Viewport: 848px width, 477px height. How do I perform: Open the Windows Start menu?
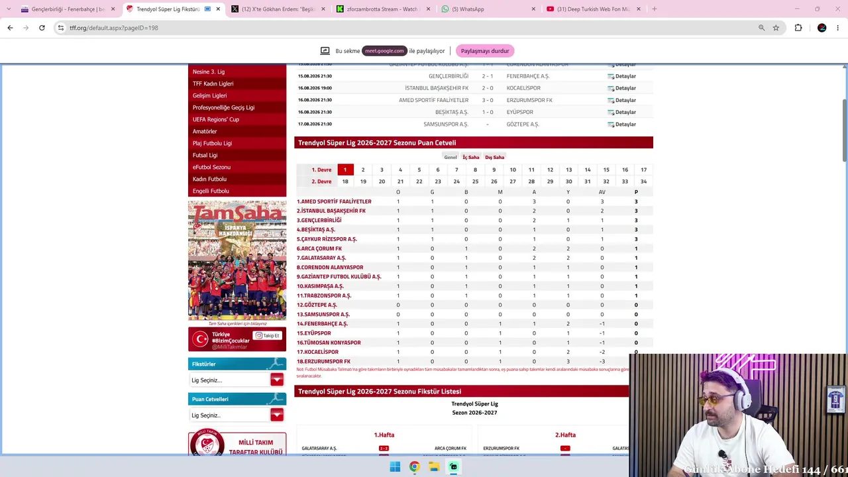(x=395, y=466)
